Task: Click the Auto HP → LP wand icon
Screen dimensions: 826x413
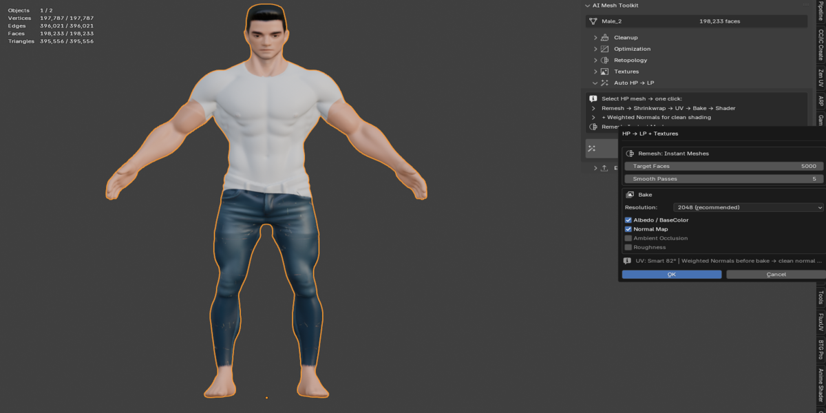Action: (604, 83)
